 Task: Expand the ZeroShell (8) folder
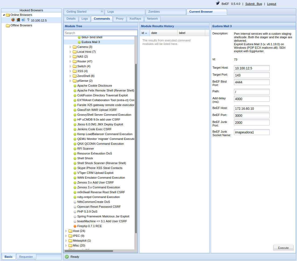click(x=71, y=76)
